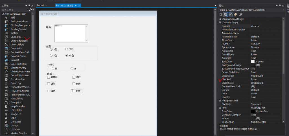Image resolution: width=289 pixels, height=136 pixels.
Task: Choose BindingSource from the toolbox
Action: (x=18, y=29)
